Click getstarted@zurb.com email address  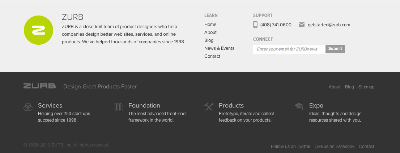[x=329, y=25]
